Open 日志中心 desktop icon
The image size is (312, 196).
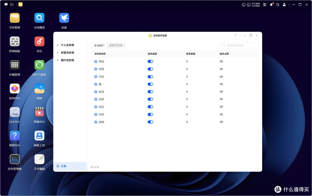[x=14, y=112]
